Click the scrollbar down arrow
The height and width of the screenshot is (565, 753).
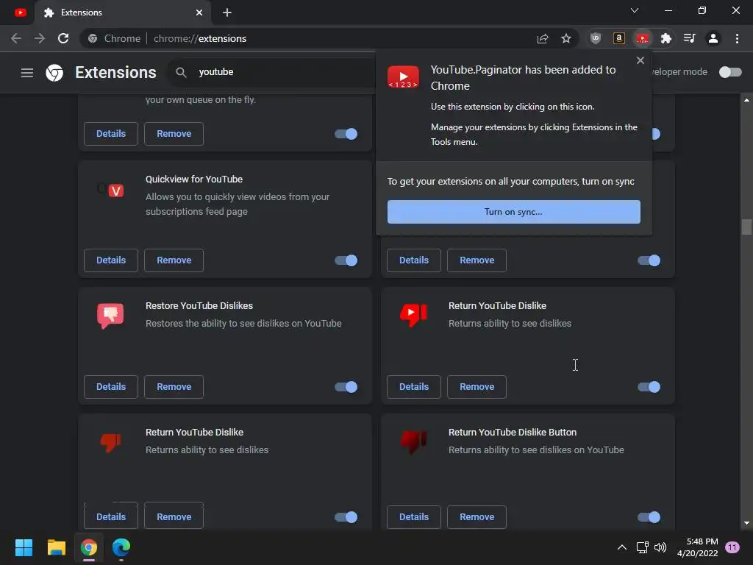tap(746, 523)
